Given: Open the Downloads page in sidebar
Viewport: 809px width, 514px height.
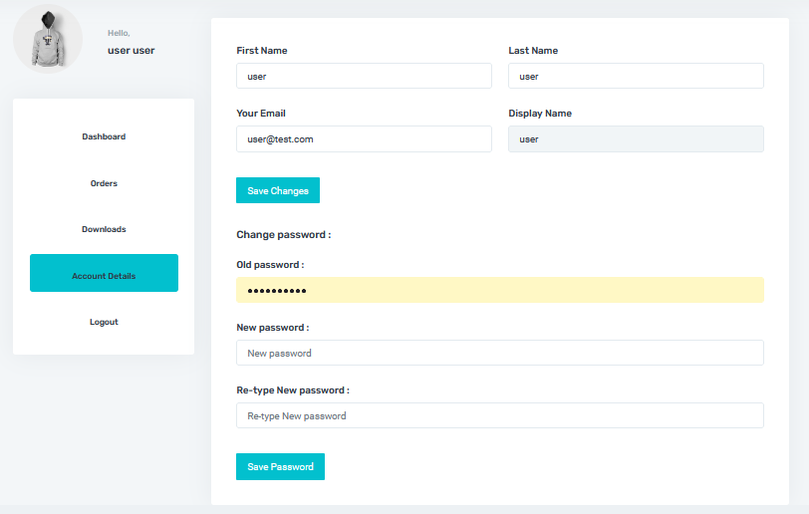Looking at the screenshot, I should (104, 229).
